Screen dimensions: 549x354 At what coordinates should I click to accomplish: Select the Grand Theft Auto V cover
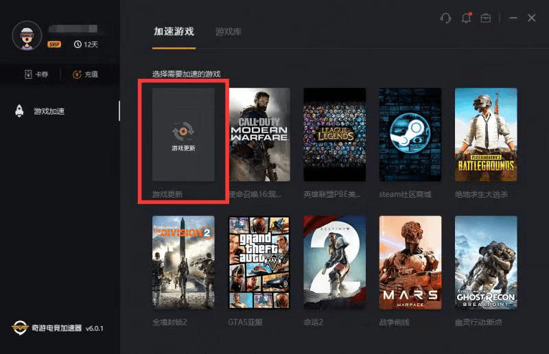click(259, 262)
